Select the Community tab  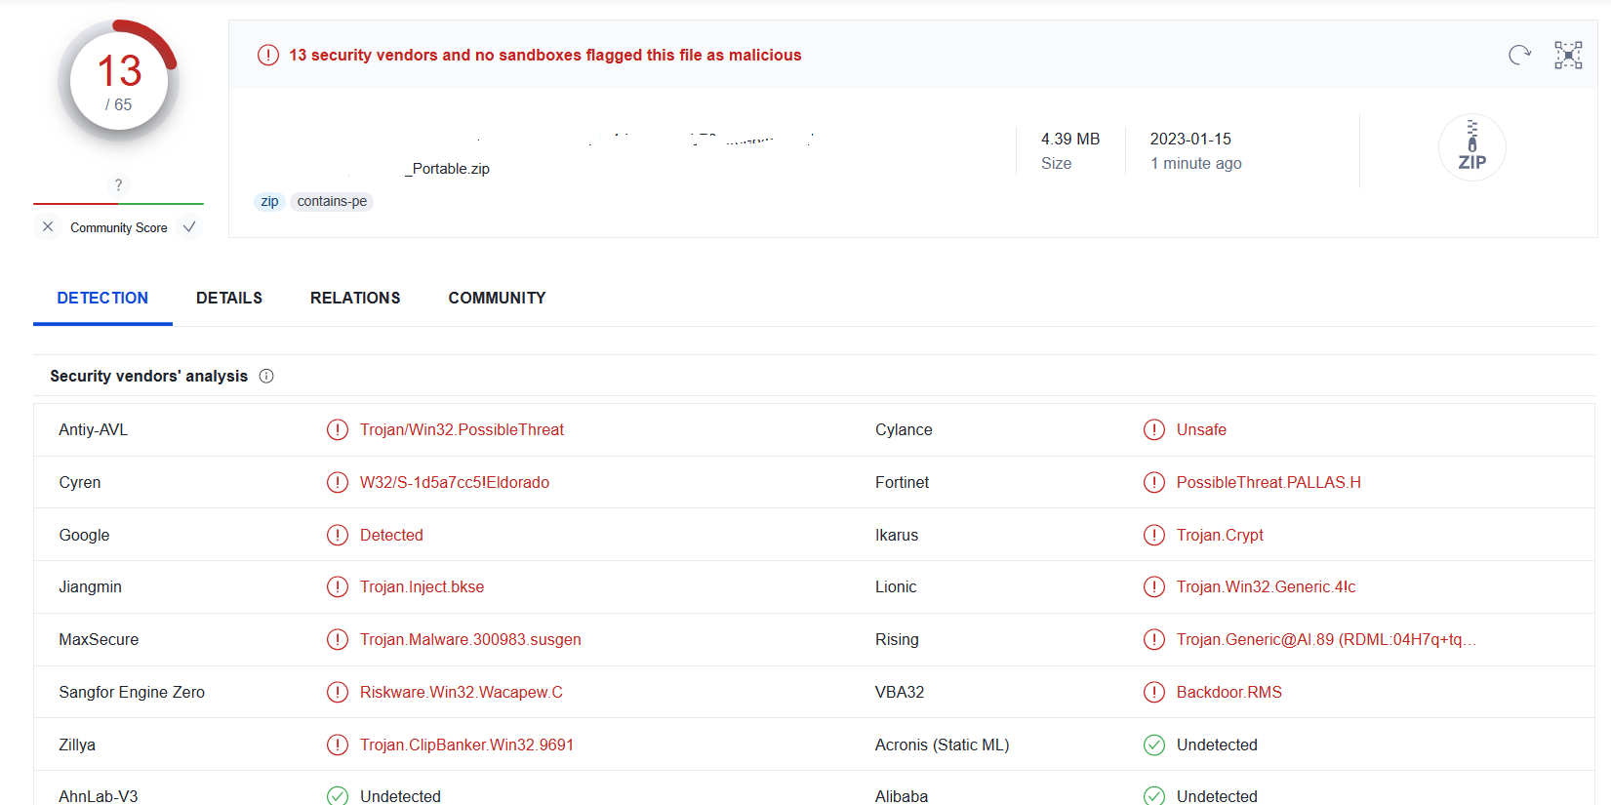[497, 299]
